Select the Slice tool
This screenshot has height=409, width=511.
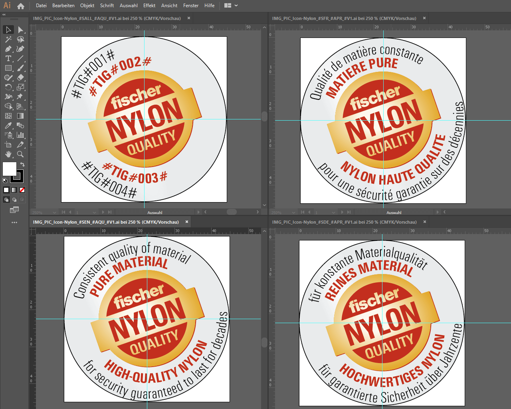[x=20, y=145]
